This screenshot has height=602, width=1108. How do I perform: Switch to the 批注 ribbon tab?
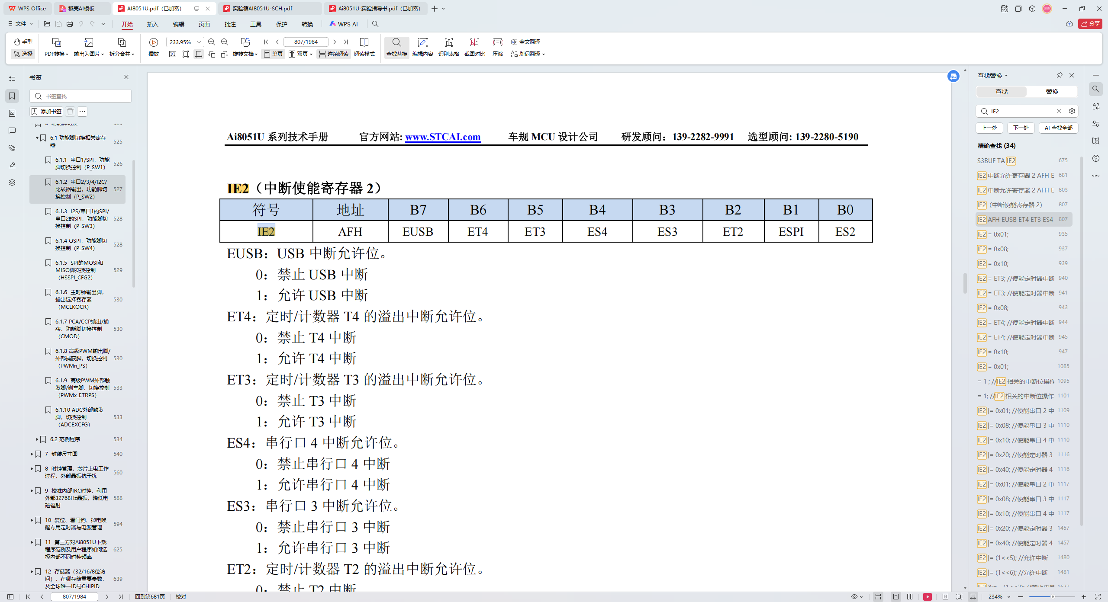pyautogui.click(x=230, y=24)
